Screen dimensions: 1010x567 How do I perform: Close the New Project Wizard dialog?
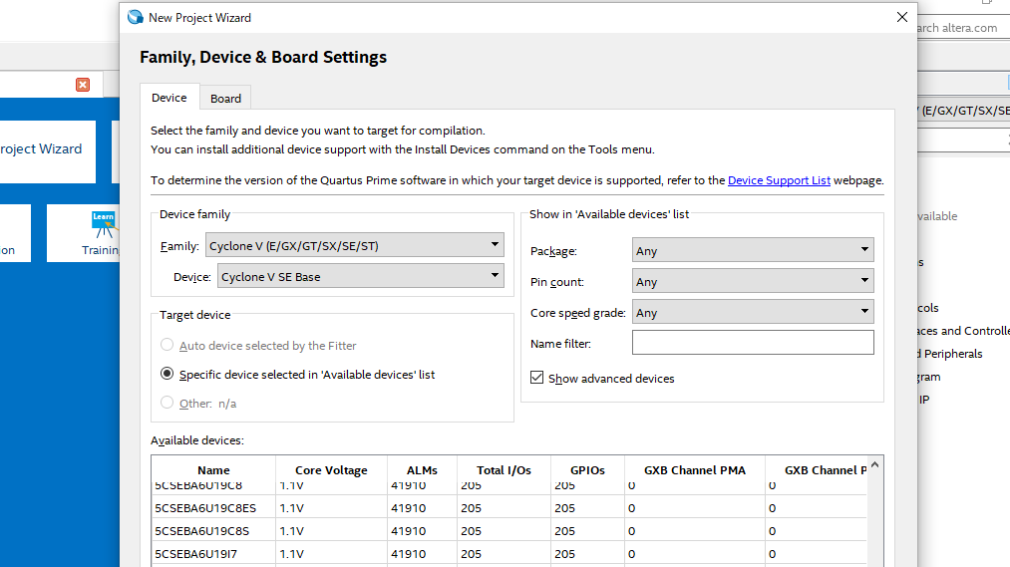click(x=901, y=17)
